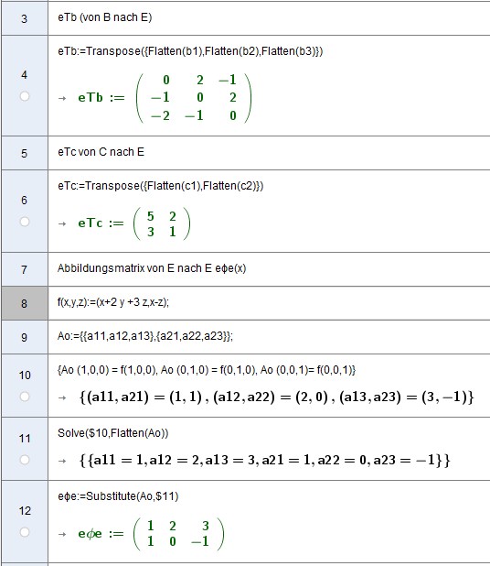Click the arrow before row 11 output
Image resolution: width=490 pixels, height=566 pixels.
tap(62, 461)
